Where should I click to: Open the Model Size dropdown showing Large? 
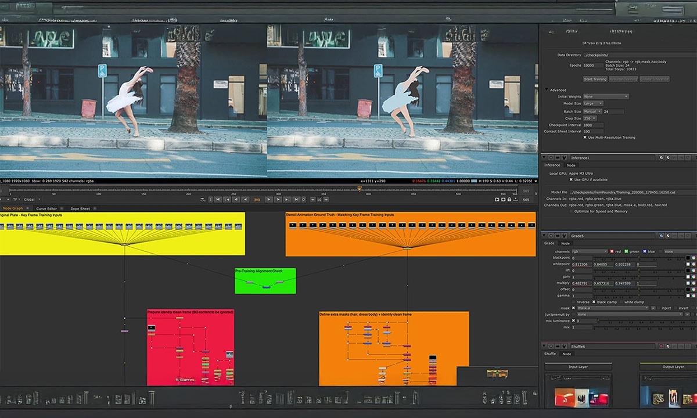(593, 103)
